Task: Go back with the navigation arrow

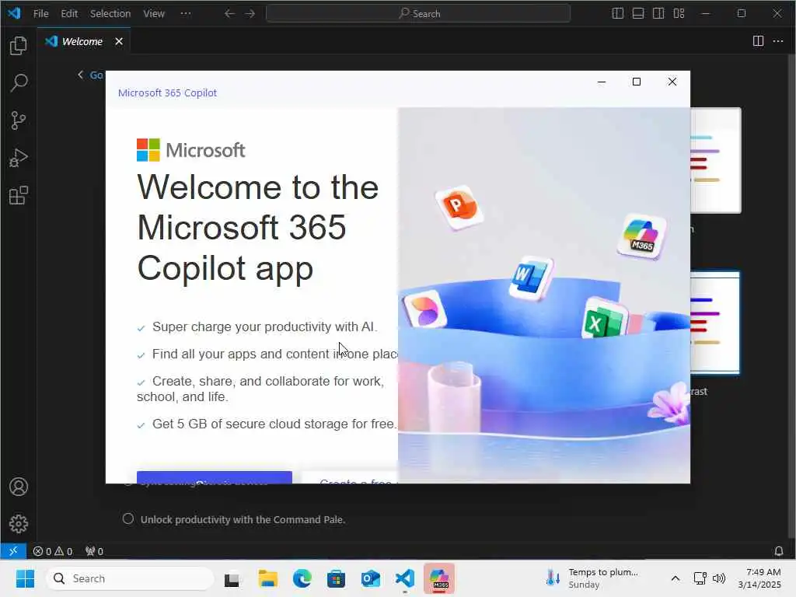Action: [229, 14]
